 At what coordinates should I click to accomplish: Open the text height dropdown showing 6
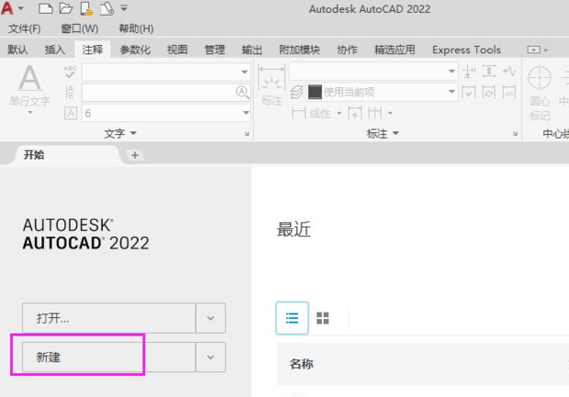point(166,113)
